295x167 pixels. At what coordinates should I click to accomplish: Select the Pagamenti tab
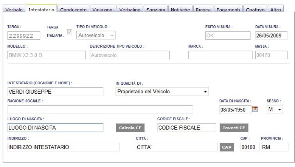point(228,9)
